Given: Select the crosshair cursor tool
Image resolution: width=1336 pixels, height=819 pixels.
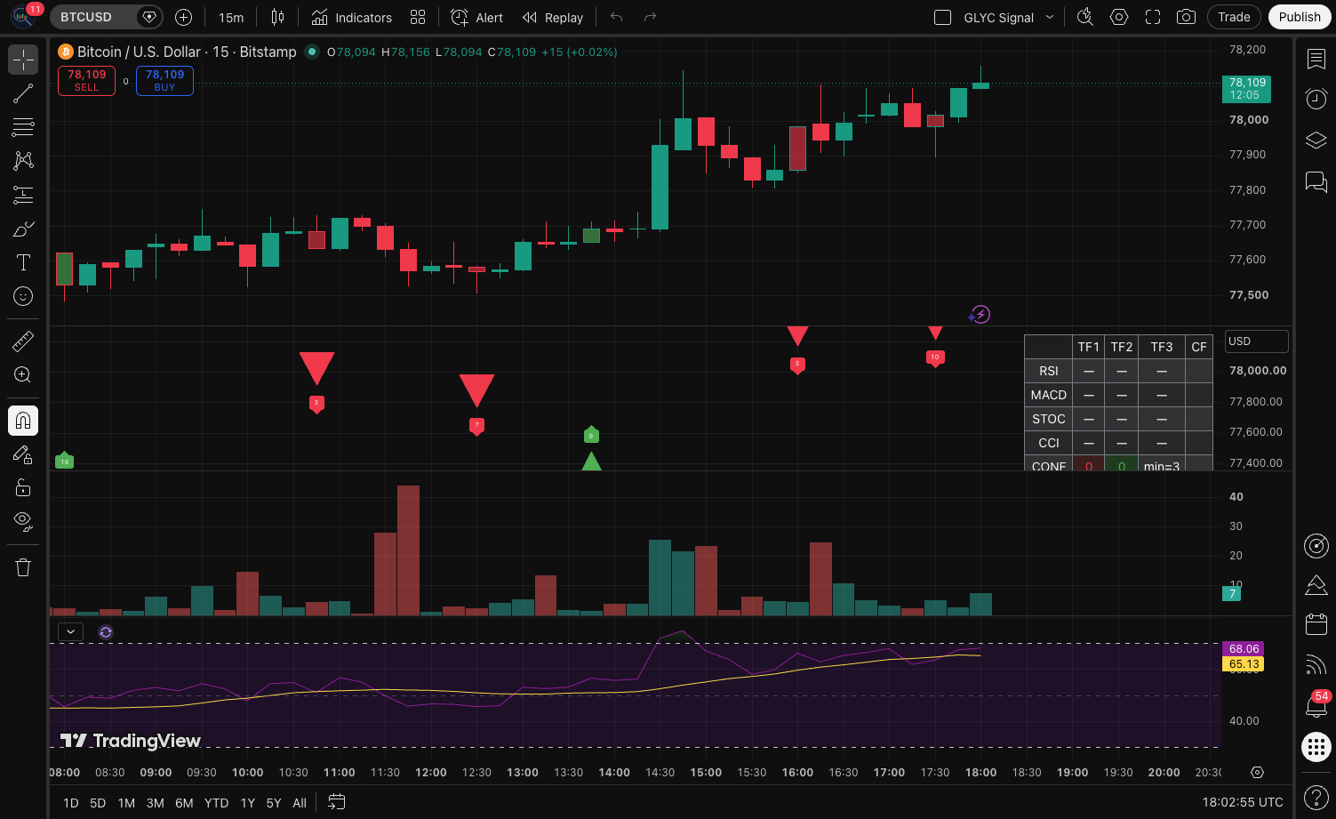Looking at the screenshot, I should click(23, 60).
